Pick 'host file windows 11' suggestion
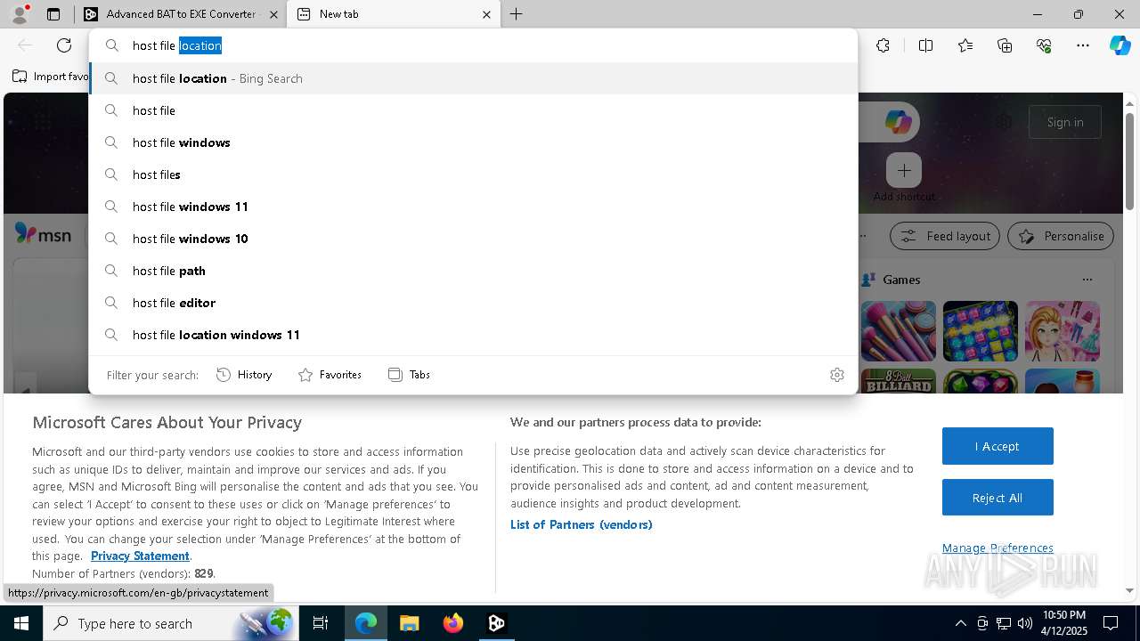This screenshot has height=641, width=1140. pos(473,207)
